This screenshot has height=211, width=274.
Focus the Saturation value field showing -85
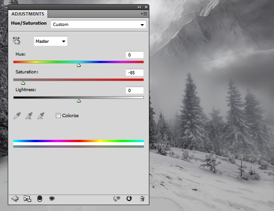(x=135, y=72)
